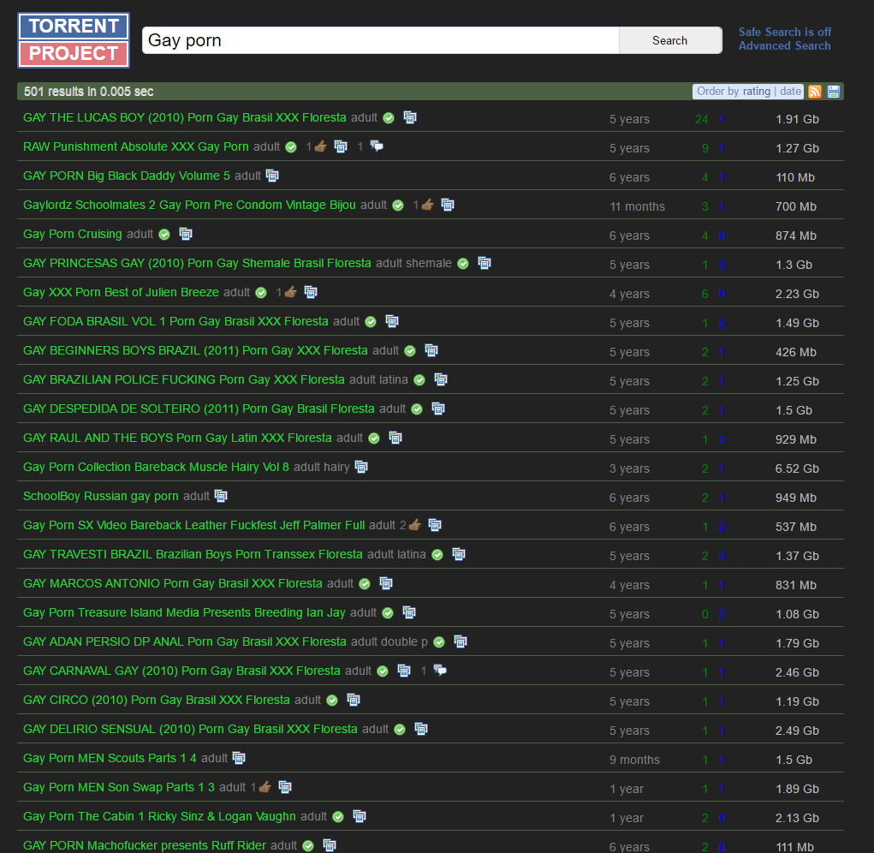Click the verified checkmark on Cruising row
Image resolution: width=874 pixels, height=853 pixels.
[164, 234]
